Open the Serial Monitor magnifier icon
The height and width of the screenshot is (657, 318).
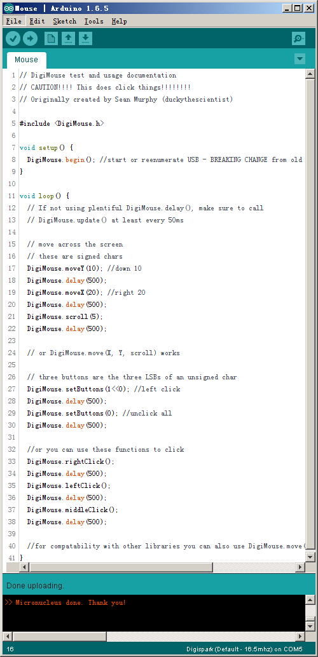coord(298,39)
